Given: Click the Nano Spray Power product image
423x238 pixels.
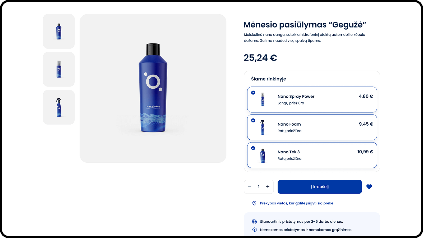Looking at the screenshot, I should (263, 99).
